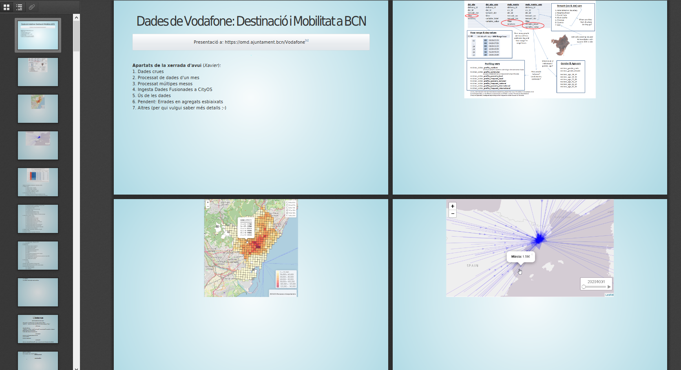Tick the 00 a 03h heatmap checkbox

coord(287,202)
